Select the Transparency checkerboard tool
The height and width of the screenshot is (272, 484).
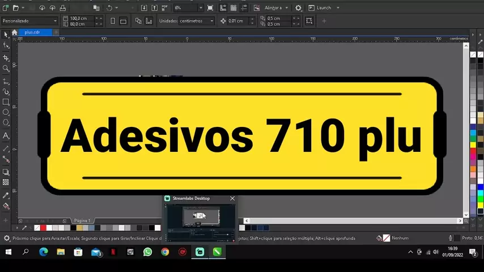pyautogui.click(x=6, y=182)
